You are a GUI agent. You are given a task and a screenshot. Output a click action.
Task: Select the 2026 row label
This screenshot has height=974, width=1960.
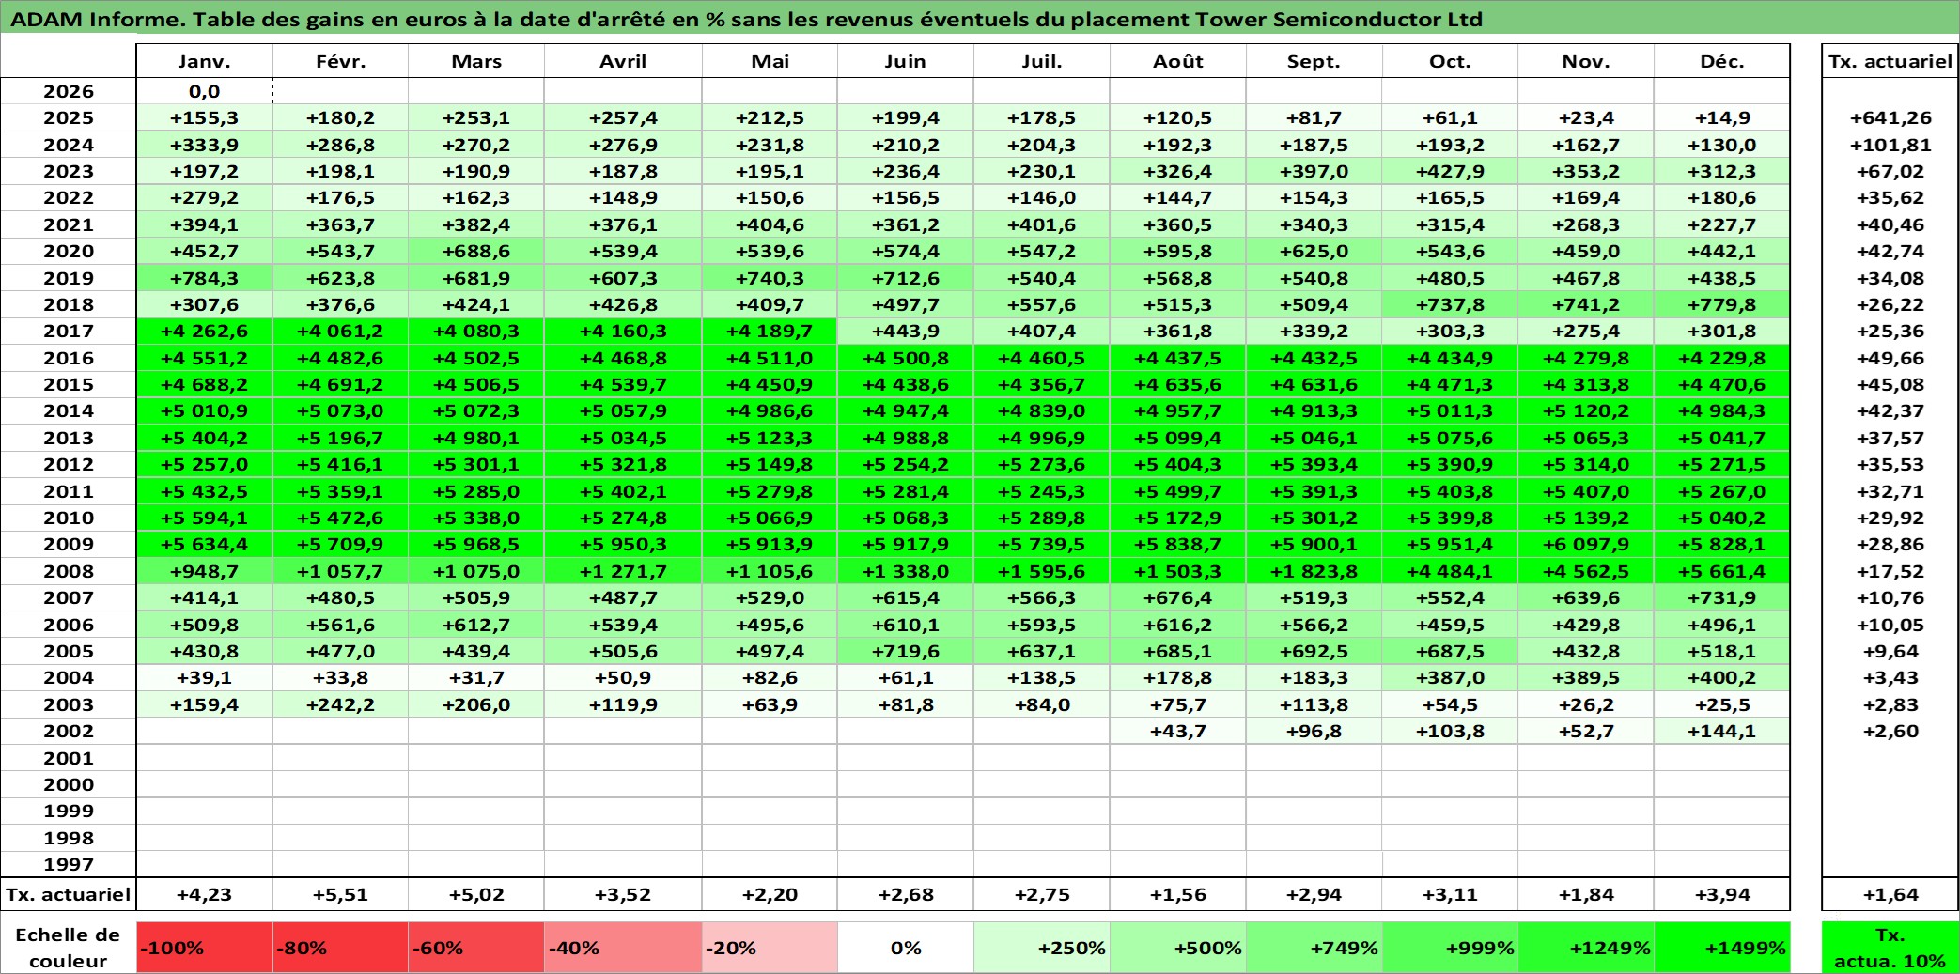[x=69, y=91]
